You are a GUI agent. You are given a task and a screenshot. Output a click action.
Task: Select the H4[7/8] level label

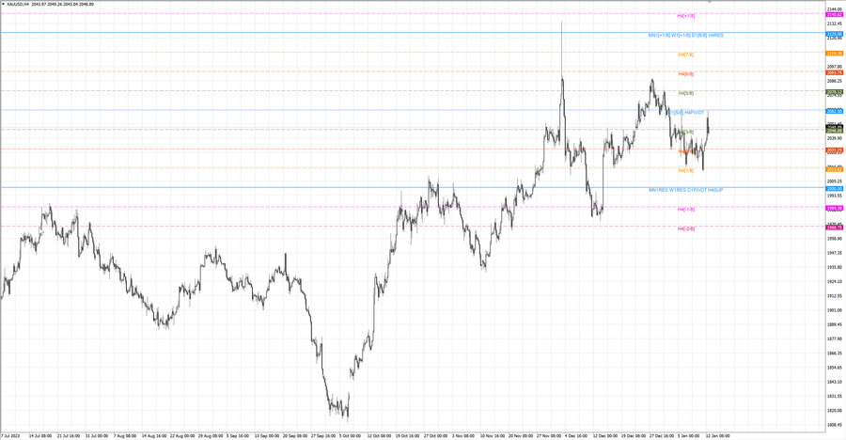click(x=686, y=55)
